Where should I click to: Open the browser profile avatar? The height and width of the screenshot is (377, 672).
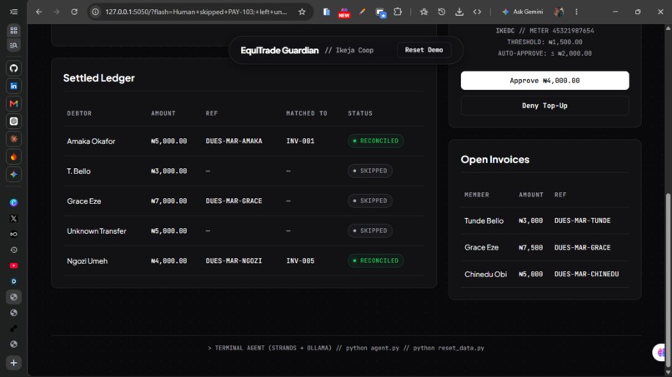click(559, 12)
